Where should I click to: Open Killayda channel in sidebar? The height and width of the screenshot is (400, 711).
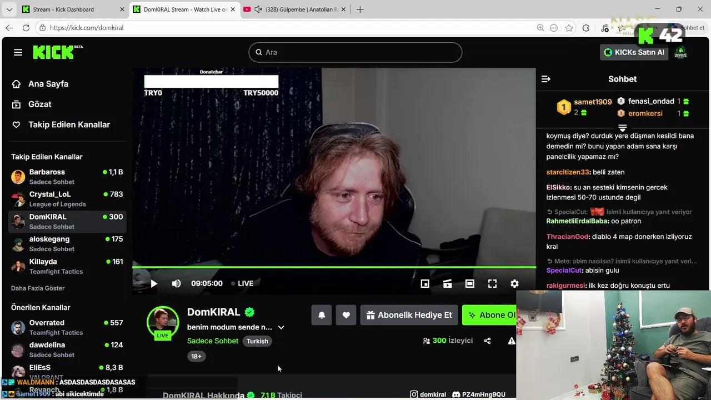coord(67,266)
